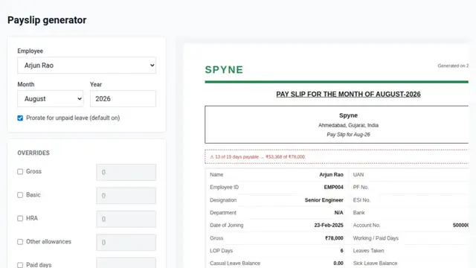The image size is (476, 268).
Task: Click 'Ahmedabad, Gujarat, India' address line
Action: [x=348, y=125]
